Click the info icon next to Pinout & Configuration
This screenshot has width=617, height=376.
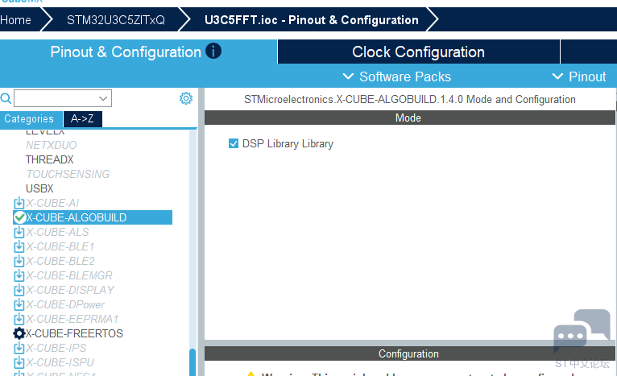click(213, 52)
